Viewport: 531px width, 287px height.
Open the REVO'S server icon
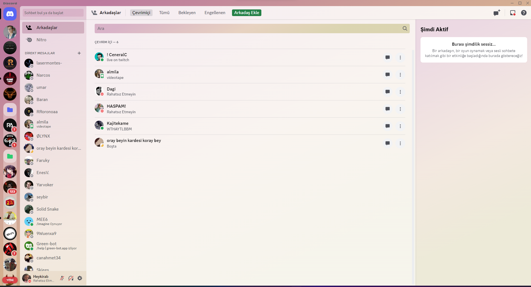coord(10,234)
